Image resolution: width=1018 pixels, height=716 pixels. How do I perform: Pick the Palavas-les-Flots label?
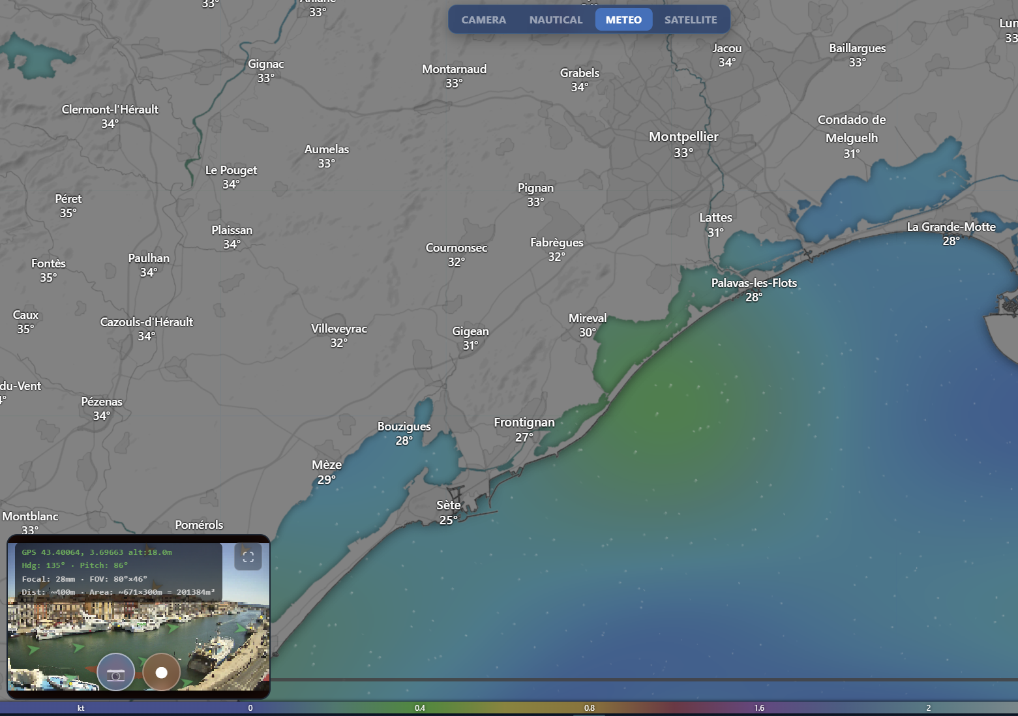[754, 283]
